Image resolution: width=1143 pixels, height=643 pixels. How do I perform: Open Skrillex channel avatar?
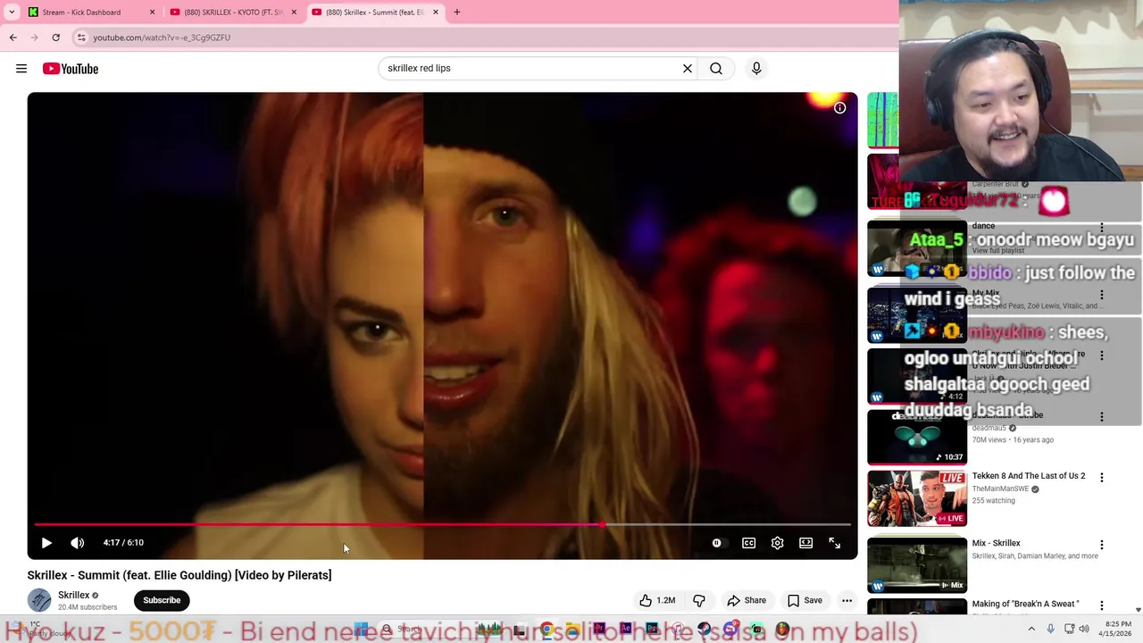coord(39,600)
